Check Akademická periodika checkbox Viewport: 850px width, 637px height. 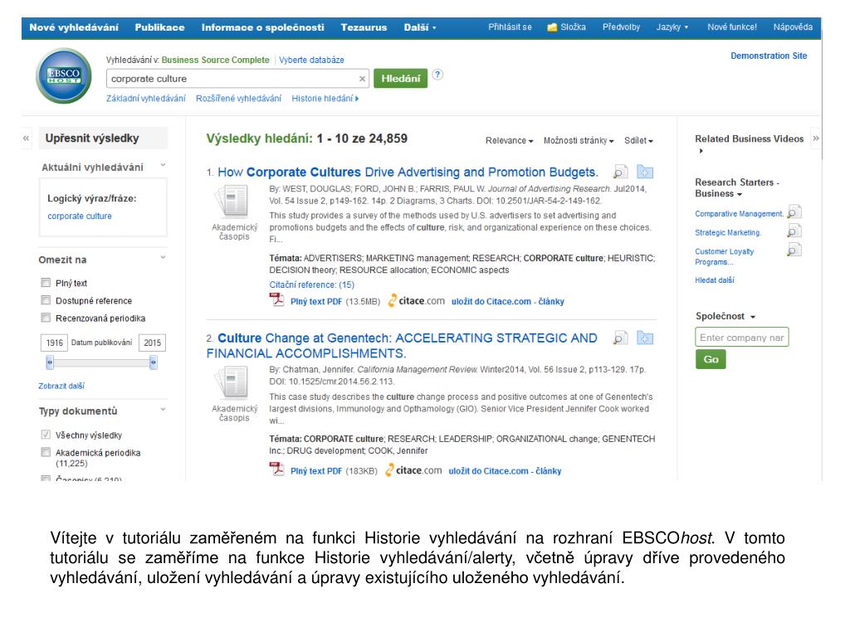coord(46,452)
